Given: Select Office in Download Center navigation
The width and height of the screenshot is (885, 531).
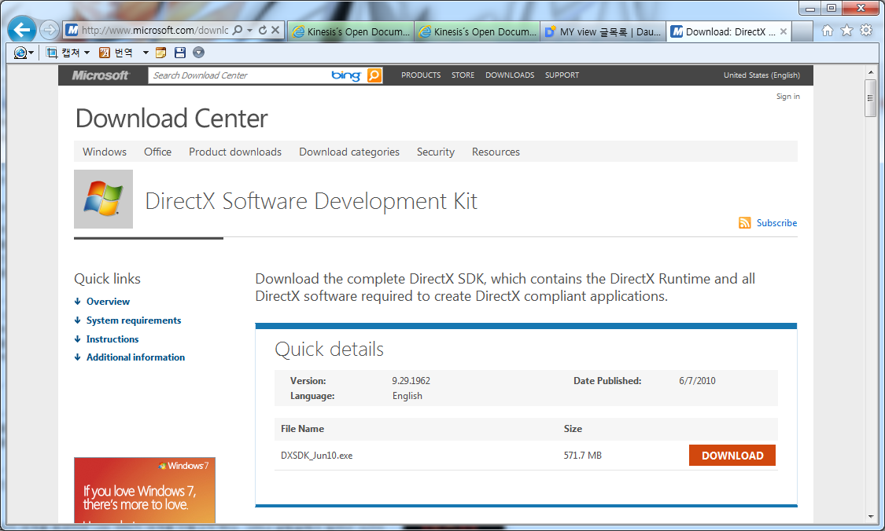Looking at the screenshot, I should 157,152.
